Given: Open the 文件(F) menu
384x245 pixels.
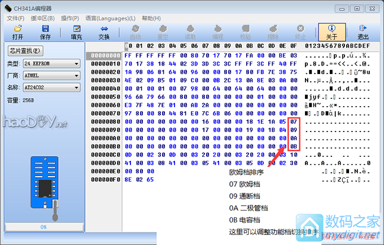Looking at the screenshot, I should [15, 18].
